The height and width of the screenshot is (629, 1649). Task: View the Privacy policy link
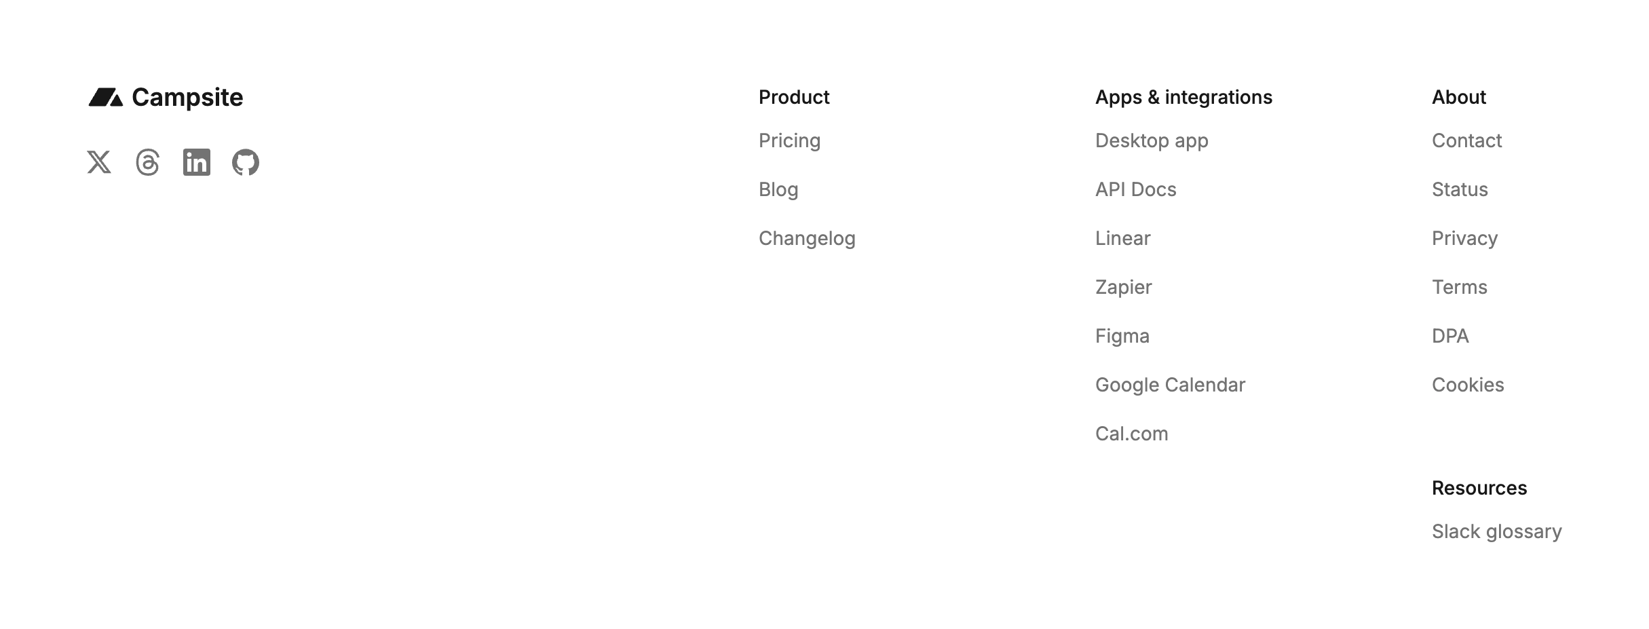click(x=1464, y=239)
